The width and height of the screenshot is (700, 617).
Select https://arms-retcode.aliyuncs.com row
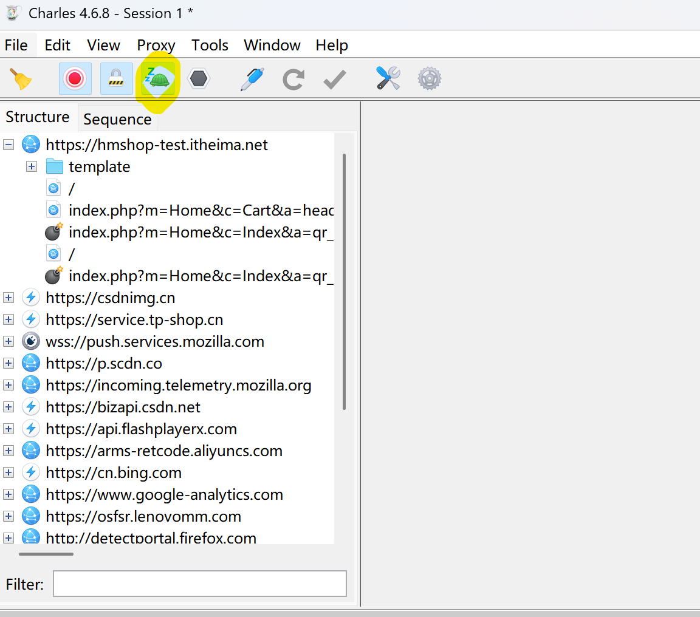point(164,451)
